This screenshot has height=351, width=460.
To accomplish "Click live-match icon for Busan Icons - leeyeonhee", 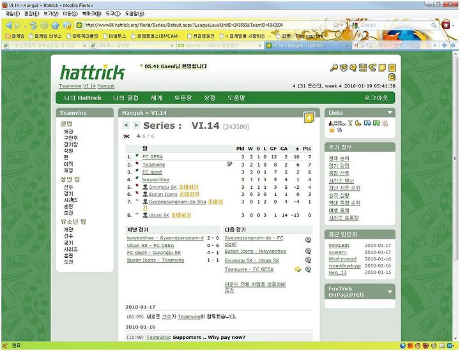I will tap(308, 251).
